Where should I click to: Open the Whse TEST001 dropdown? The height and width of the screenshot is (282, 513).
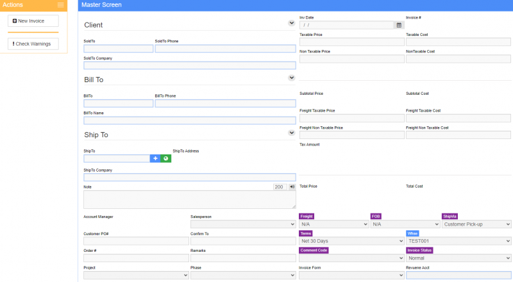458,241
